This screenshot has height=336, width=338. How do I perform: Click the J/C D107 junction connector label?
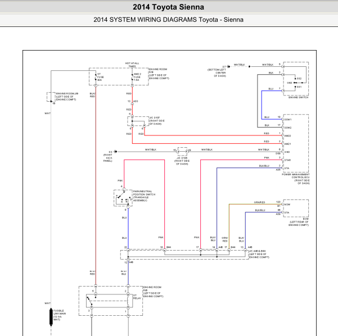click(x=157, y=121)
